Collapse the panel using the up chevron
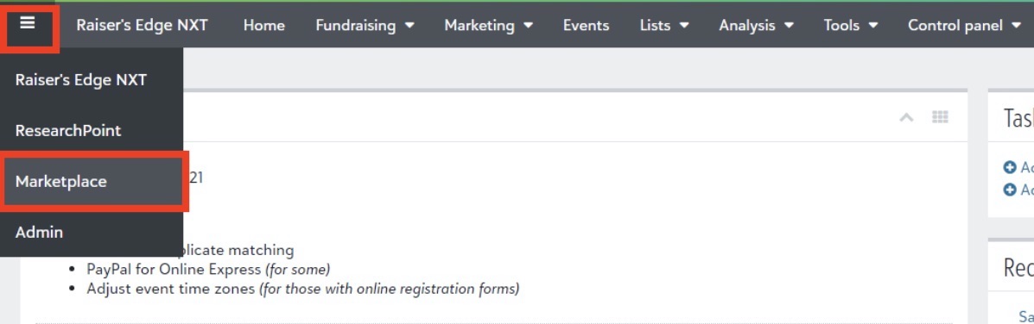This screenshot has width=1034, height=324. pos(907,118)
